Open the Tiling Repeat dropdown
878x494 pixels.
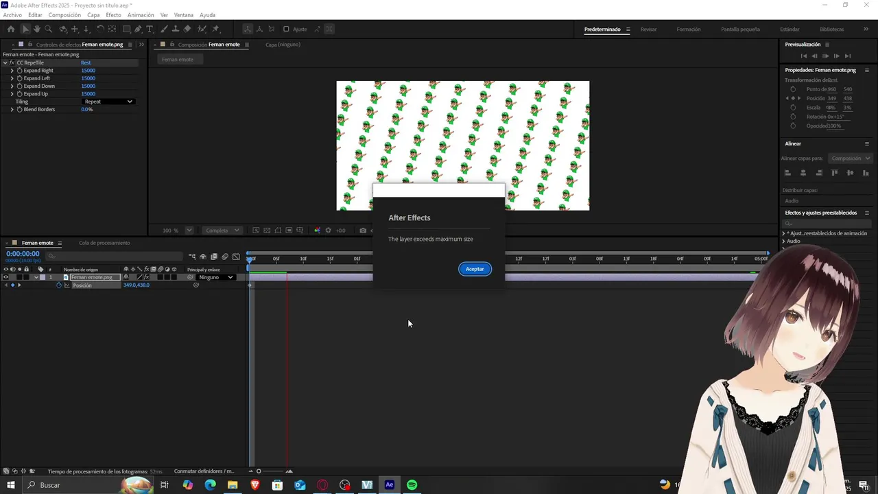tap(108, 102)
